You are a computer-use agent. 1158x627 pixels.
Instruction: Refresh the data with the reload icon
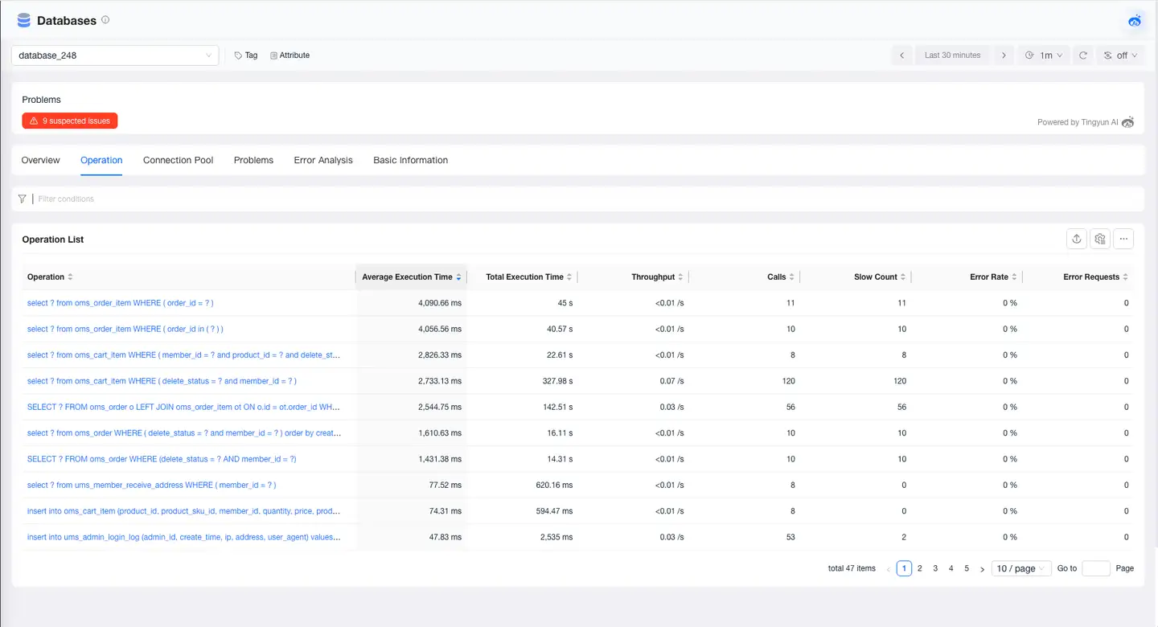coord(1083,55)
